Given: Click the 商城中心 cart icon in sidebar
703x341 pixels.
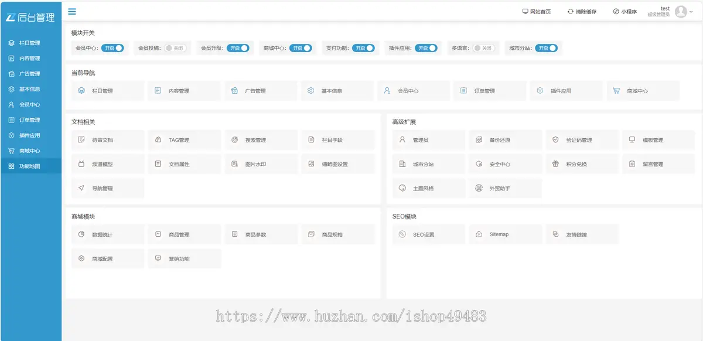Looking at the screenshot, I should [x=11, y=151].
